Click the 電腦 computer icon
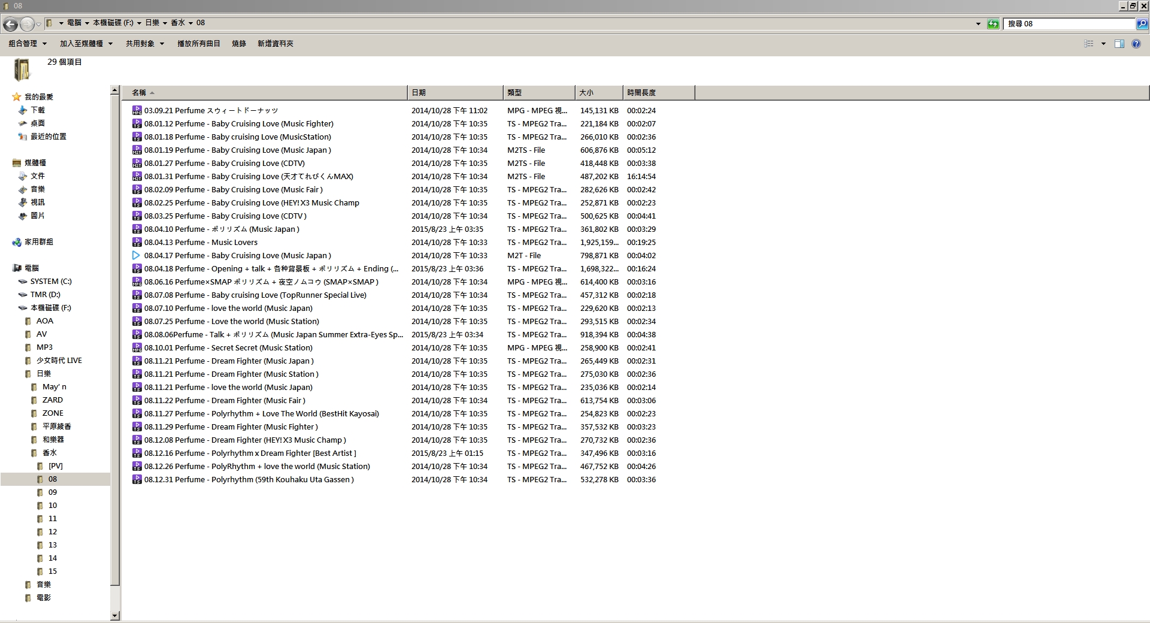Screen dimensions: 1150x623 17,268
